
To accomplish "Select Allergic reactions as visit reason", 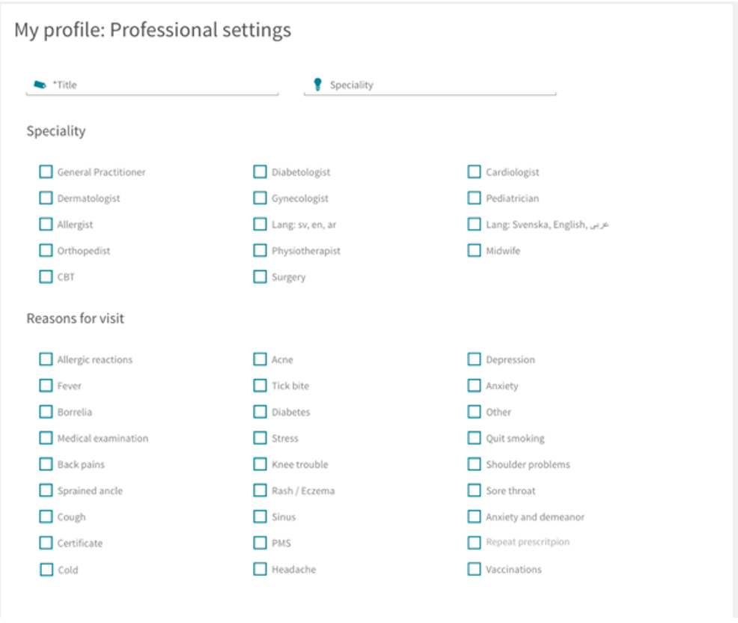I will pyautogui.click(x=46, y=359).
